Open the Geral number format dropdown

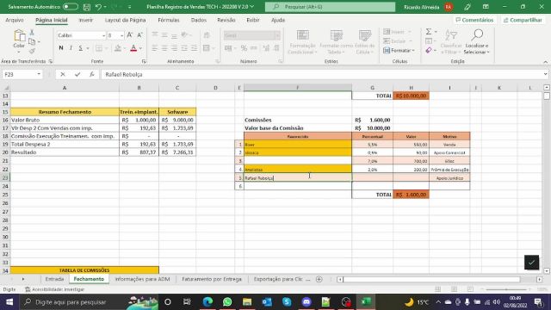pyautogui.click(x=277, y=35)
